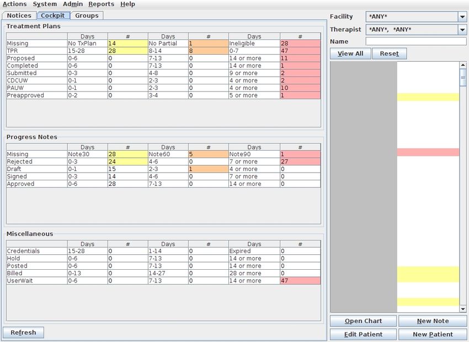The height and width of the screenshot is (342, 469).
Task: Click TPR 8-14 days count 8
Action: coord(209,51)
